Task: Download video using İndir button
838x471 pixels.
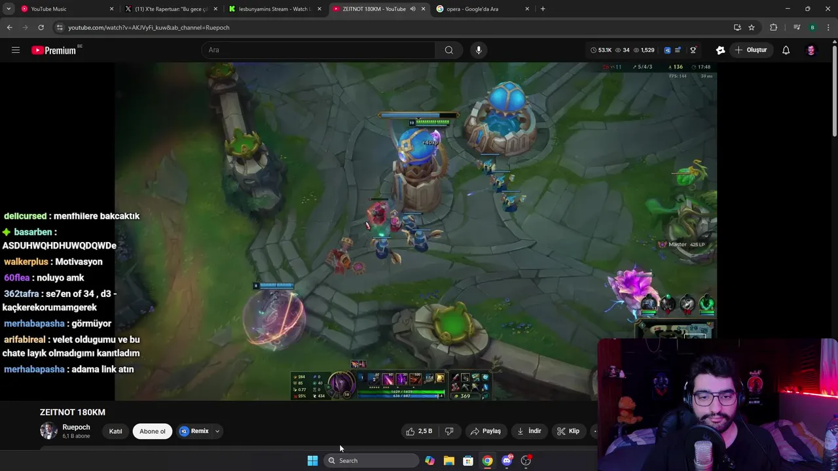Action: point(529,431)
